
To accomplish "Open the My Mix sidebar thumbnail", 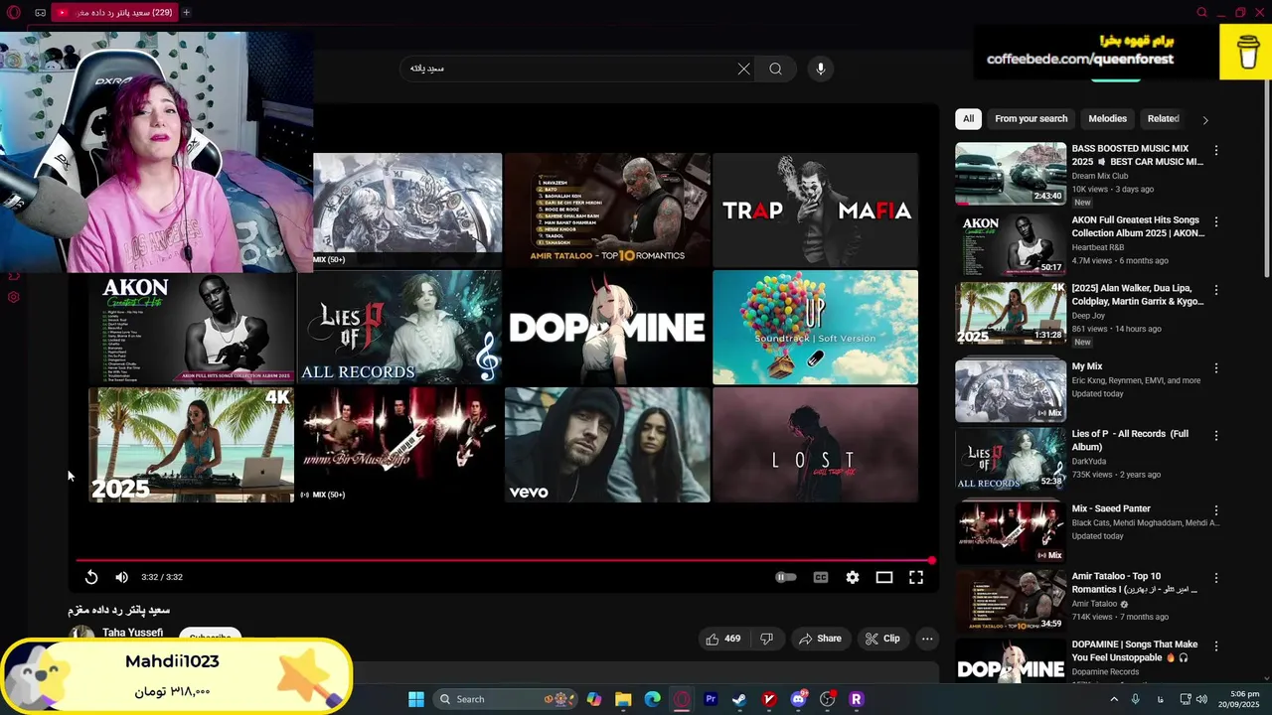I will (x=1011, y=391).
